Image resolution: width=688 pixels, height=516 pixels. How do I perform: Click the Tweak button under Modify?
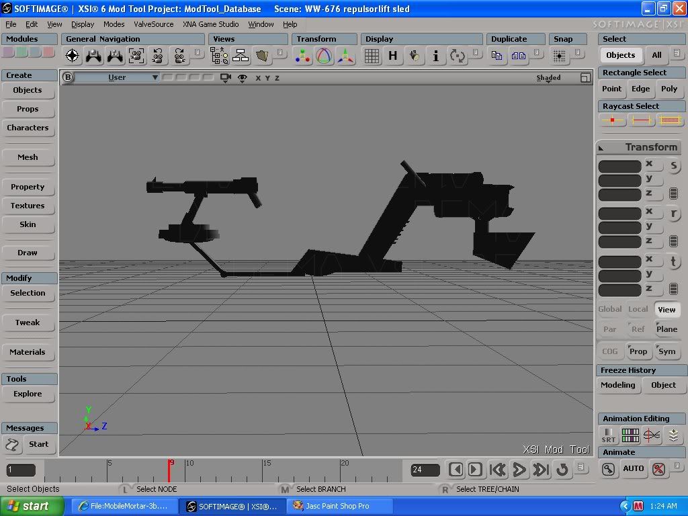tap(28, 322)
